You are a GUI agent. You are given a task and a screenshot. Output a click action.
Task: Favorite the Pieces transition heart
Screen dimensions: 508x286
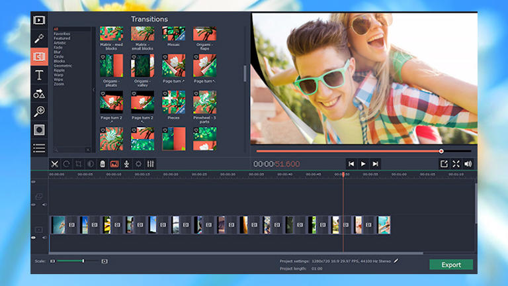tap(165, 93)
